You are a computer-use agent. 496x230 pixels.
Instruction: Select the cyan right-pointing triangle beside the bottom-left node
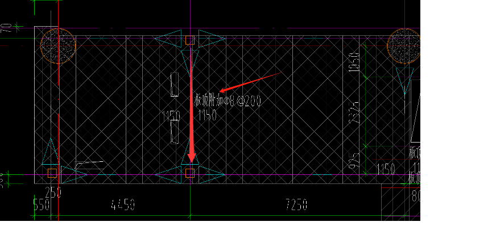pyautogui.click(x=74, y=175)
